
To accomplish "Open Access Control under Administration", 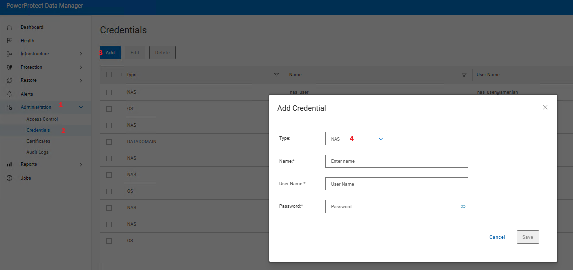I will (42, 119).
